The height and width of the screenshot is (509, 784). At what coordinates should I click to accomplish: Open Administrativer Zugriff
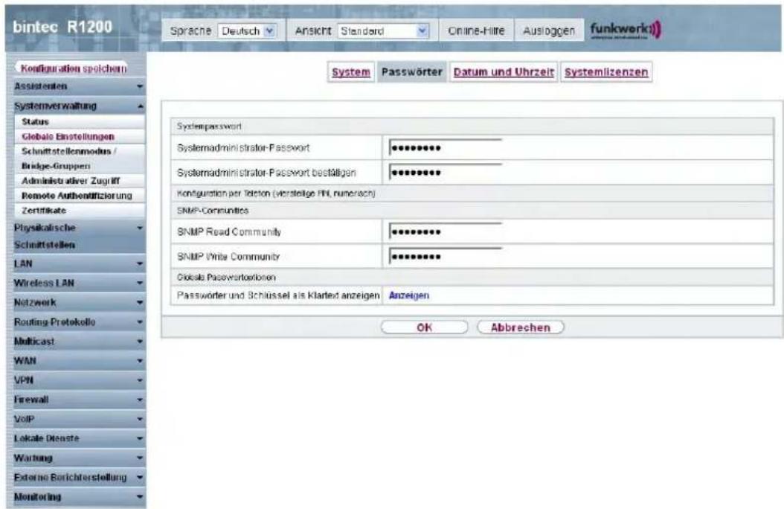point(80,181)
